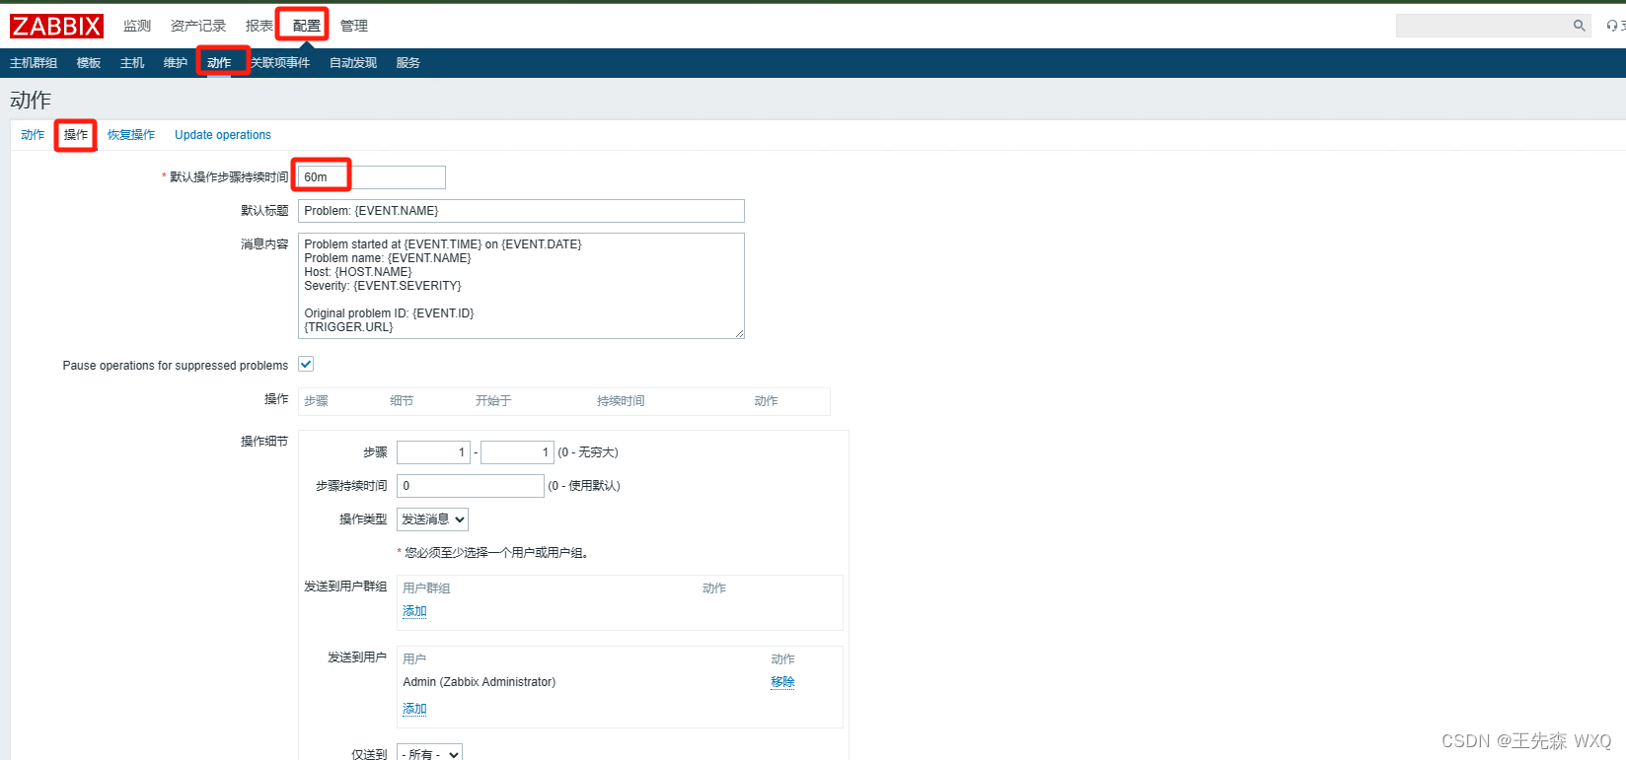1626x760 pixels.
Task: Go to 服务 submenu
Action: (x=408, y=63)
